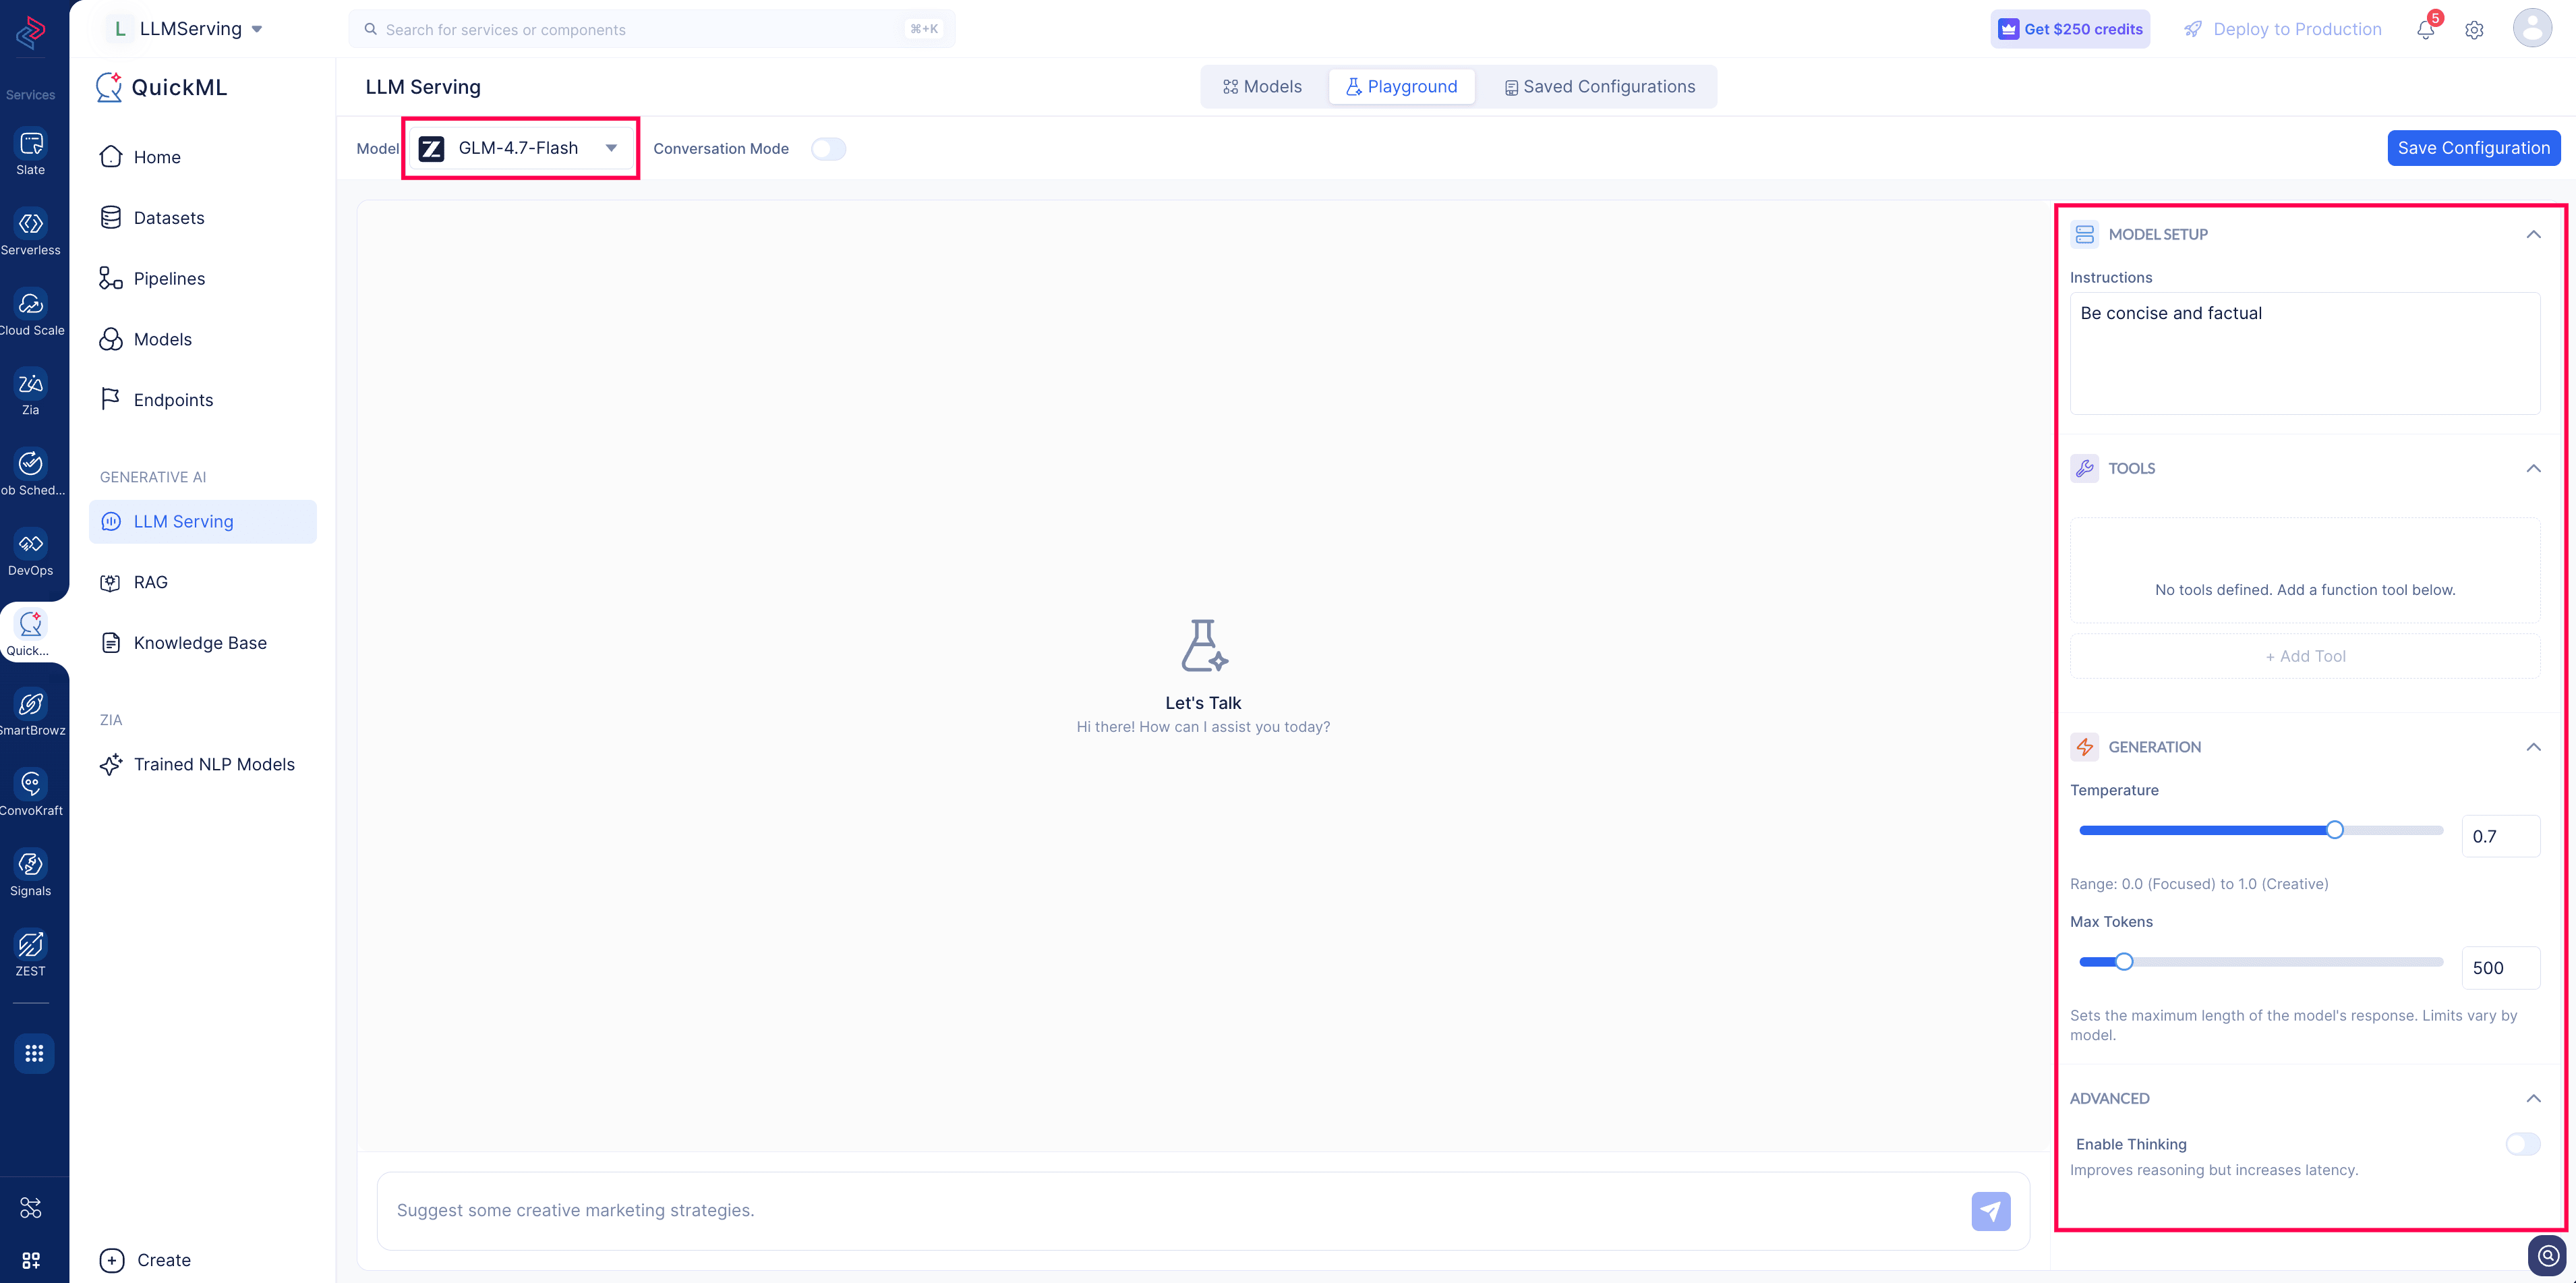Open the ConvoKraft service
This screenshot has height=1283, width=2576.
(31, 793)
